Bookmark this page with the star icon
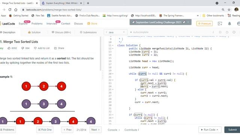This screenshot has width=240, height=135. [229, 10]
